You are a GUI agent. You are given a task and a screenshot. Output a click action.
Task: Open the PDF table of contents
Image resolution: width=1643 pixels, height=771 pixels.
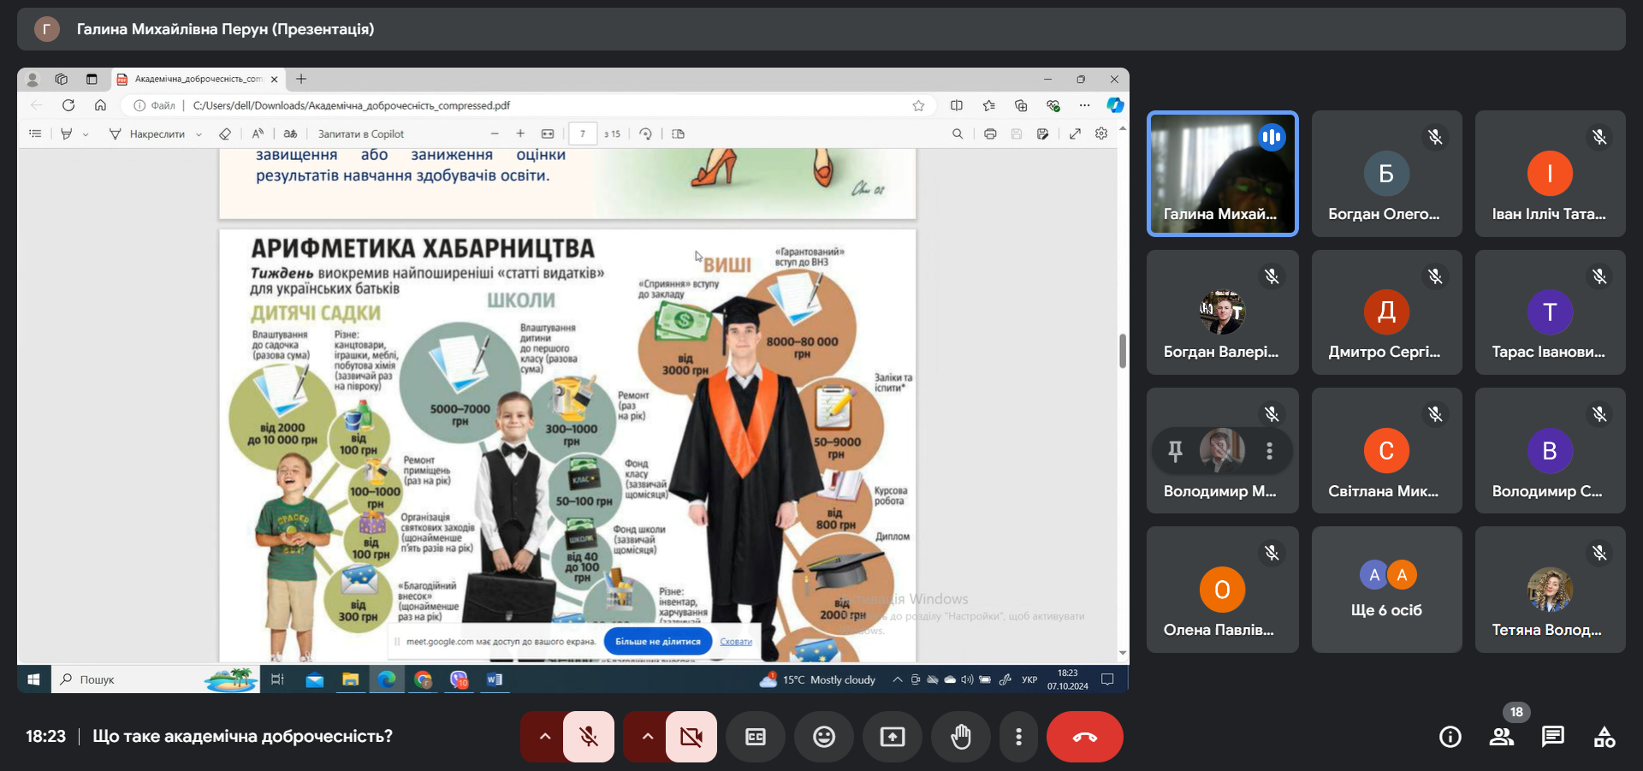coord(35,133)
